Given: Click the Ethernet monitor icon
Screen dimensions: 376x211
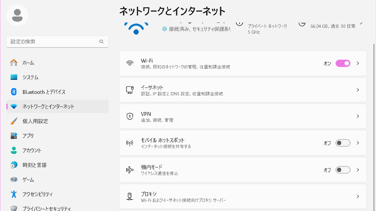Looking at the screenshot, I should (x=130, y=90).
